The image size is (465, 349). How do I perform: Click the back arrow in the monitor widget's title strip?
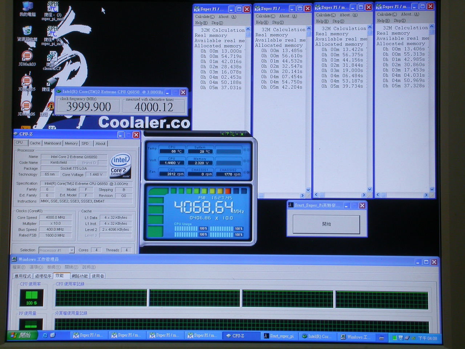click(x=223, y=134)
